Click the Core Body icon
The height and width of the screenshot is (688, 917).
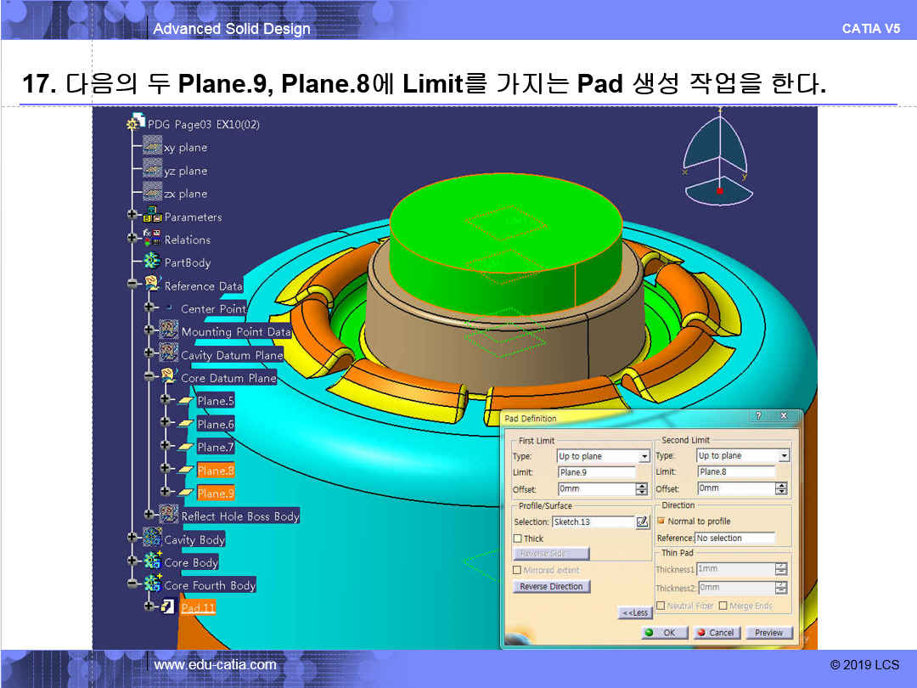coord(153,561)
